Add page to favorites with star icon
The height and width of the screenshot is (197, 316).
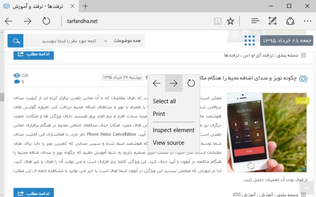(230, 21)
